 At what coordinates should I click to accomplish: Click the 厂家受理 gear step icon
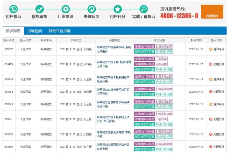point(66,9)
